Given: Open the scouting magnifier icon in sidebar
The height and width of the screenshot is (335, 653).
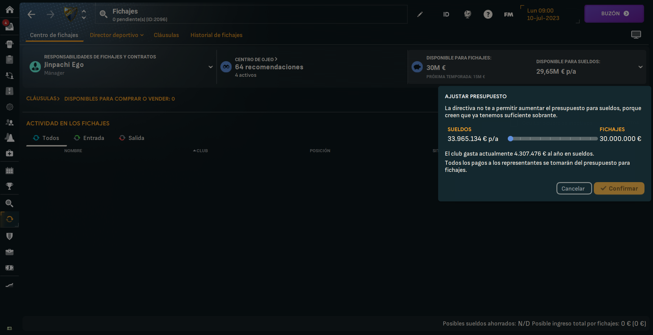Looking at the screenshot, I should (10, 204).
